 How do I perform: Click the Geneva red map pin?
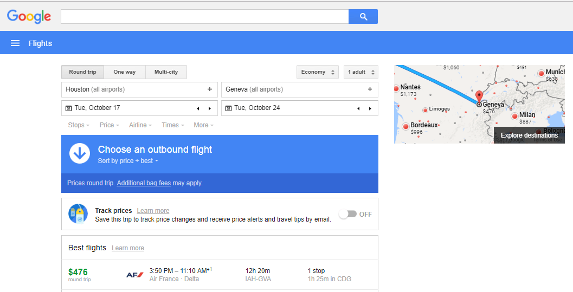(x=479, y=97)
